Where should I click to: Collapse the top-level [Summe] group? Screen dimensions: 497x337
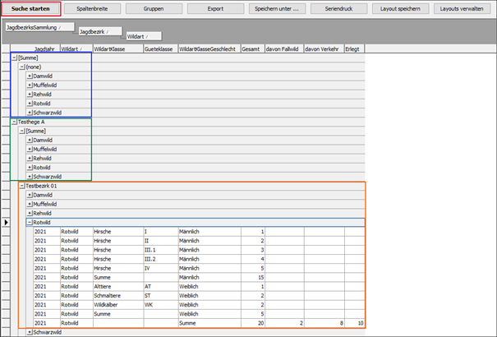[x=14, y=58]
